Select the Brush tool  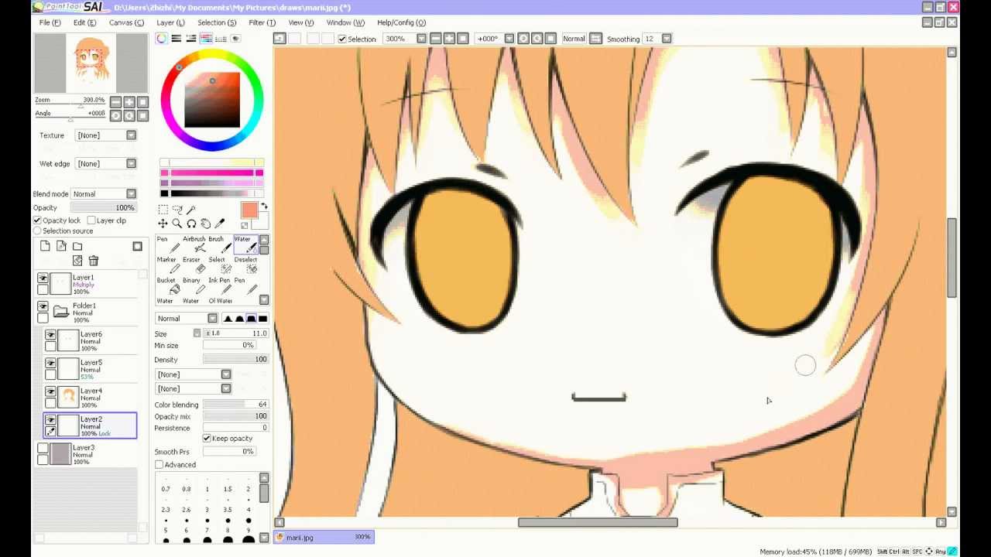[220, 244]
